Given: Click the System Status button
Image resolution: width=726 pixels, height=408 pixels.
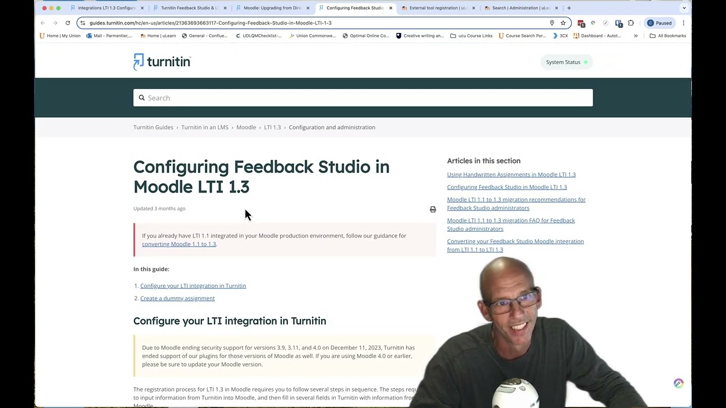Looking at the screenshot, I should [x=567, y=62].
